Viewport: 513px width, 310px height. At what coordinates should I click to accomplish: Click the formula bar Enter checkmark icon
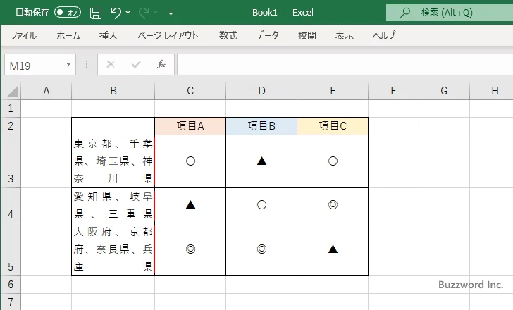(x=136, y=64)
